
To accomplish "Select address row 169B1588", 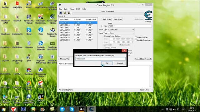I will [x=78, y=40].
